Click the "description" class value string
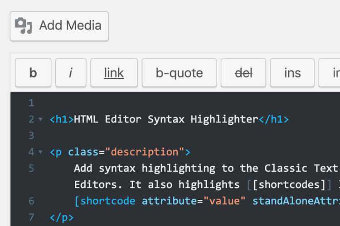 click(145, 152)
